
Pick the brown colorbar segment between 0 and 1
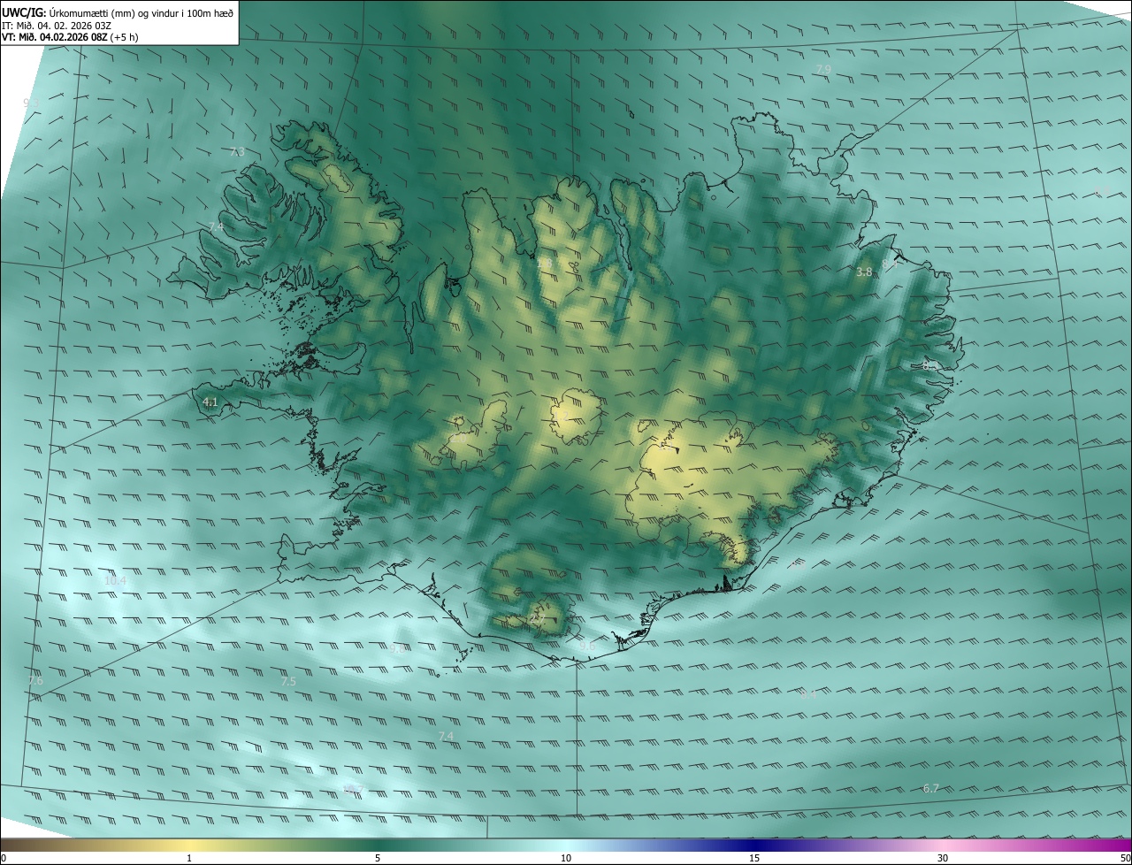point(96,845)
